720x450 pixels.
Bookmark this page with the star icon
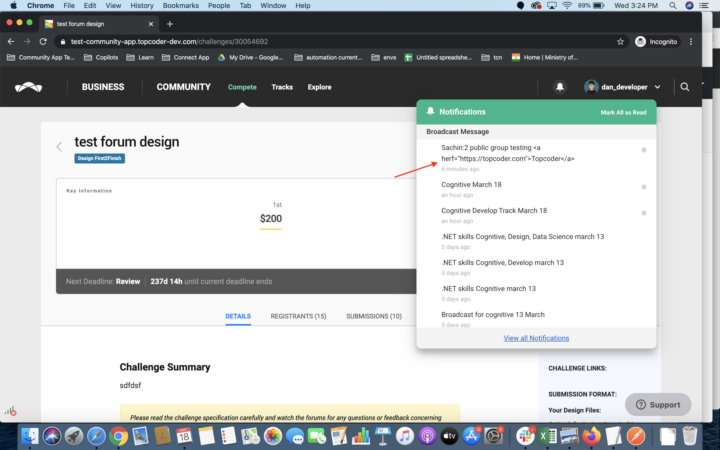click(x=620, y=41)
